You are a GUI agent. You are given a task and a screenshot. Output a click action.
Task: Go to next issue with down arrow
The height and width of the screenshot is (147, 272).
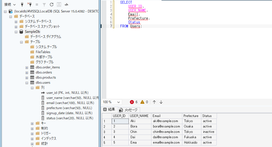pyautogui.click(x=161, y=102)
